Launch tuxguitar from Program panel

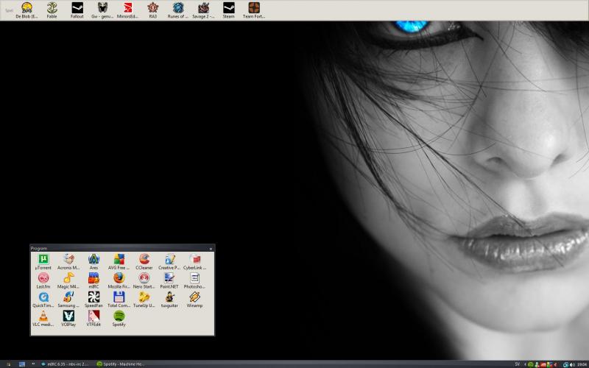point(169,298)
